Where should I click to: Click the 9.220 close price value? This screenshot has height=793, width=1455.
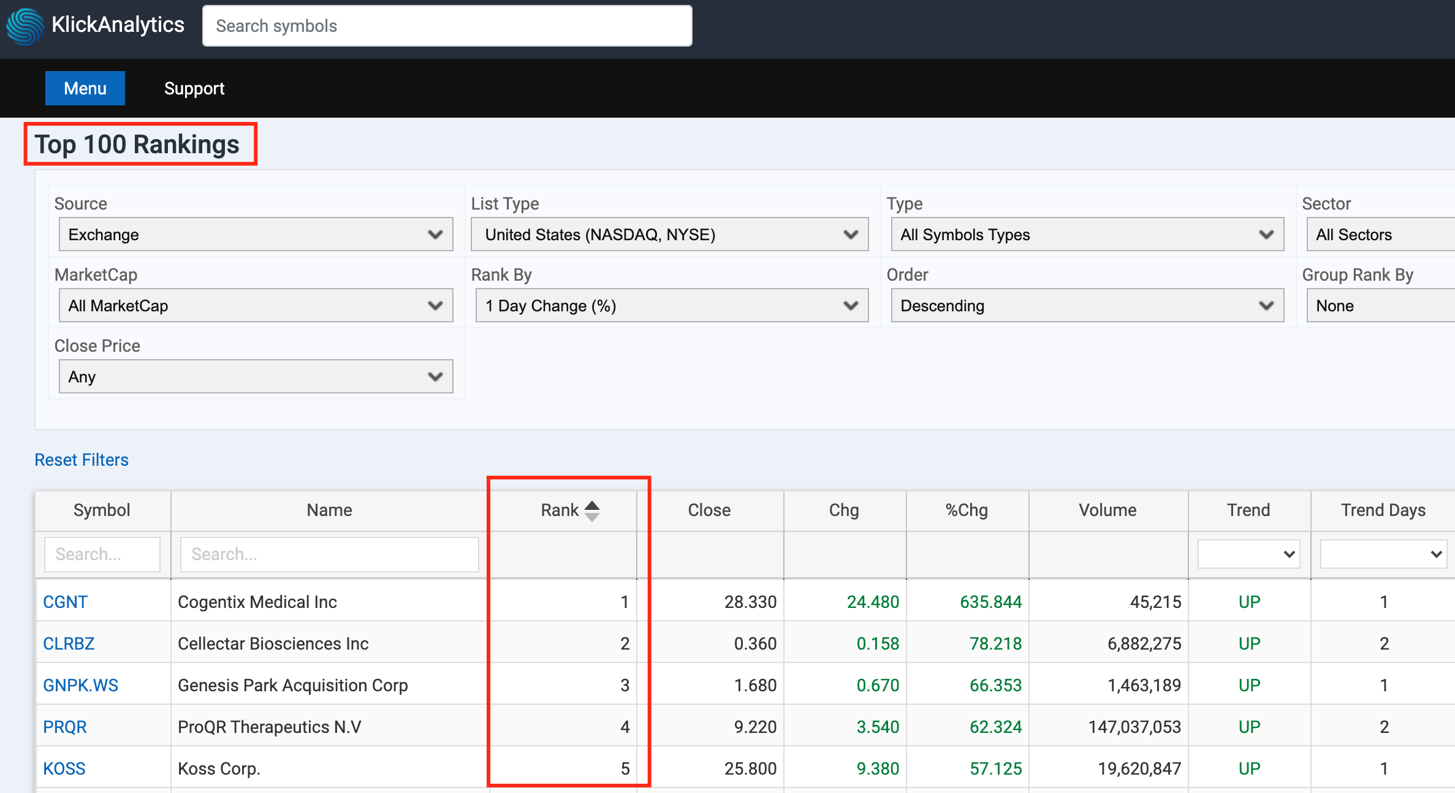pos(756,727)
